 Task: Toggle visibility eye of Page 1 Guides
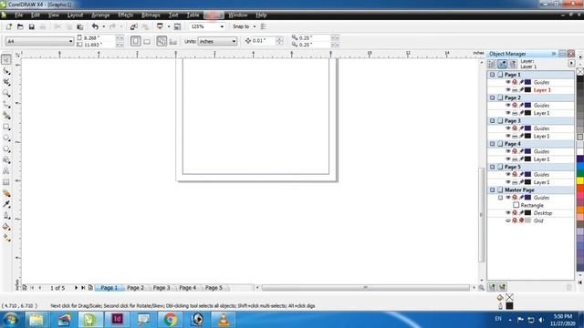click(x=507, y=82)
